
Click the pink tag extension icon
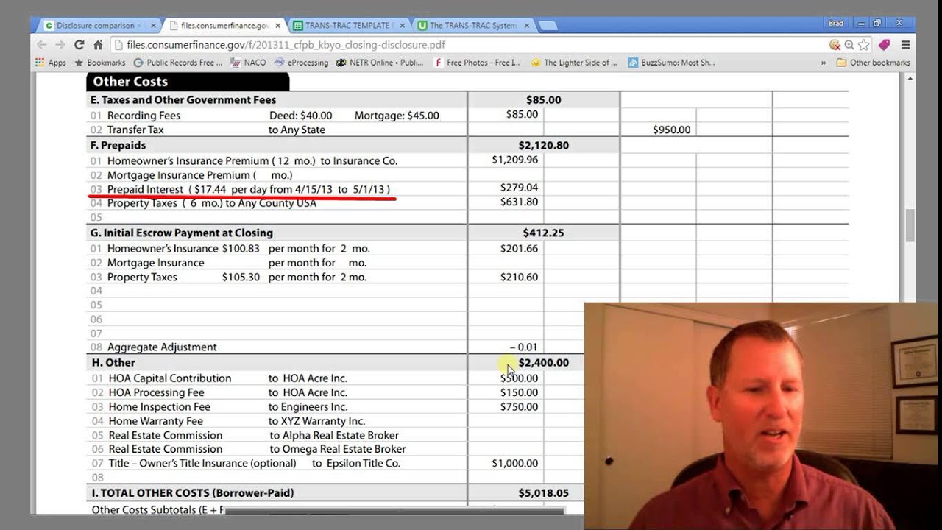[885, 45]
